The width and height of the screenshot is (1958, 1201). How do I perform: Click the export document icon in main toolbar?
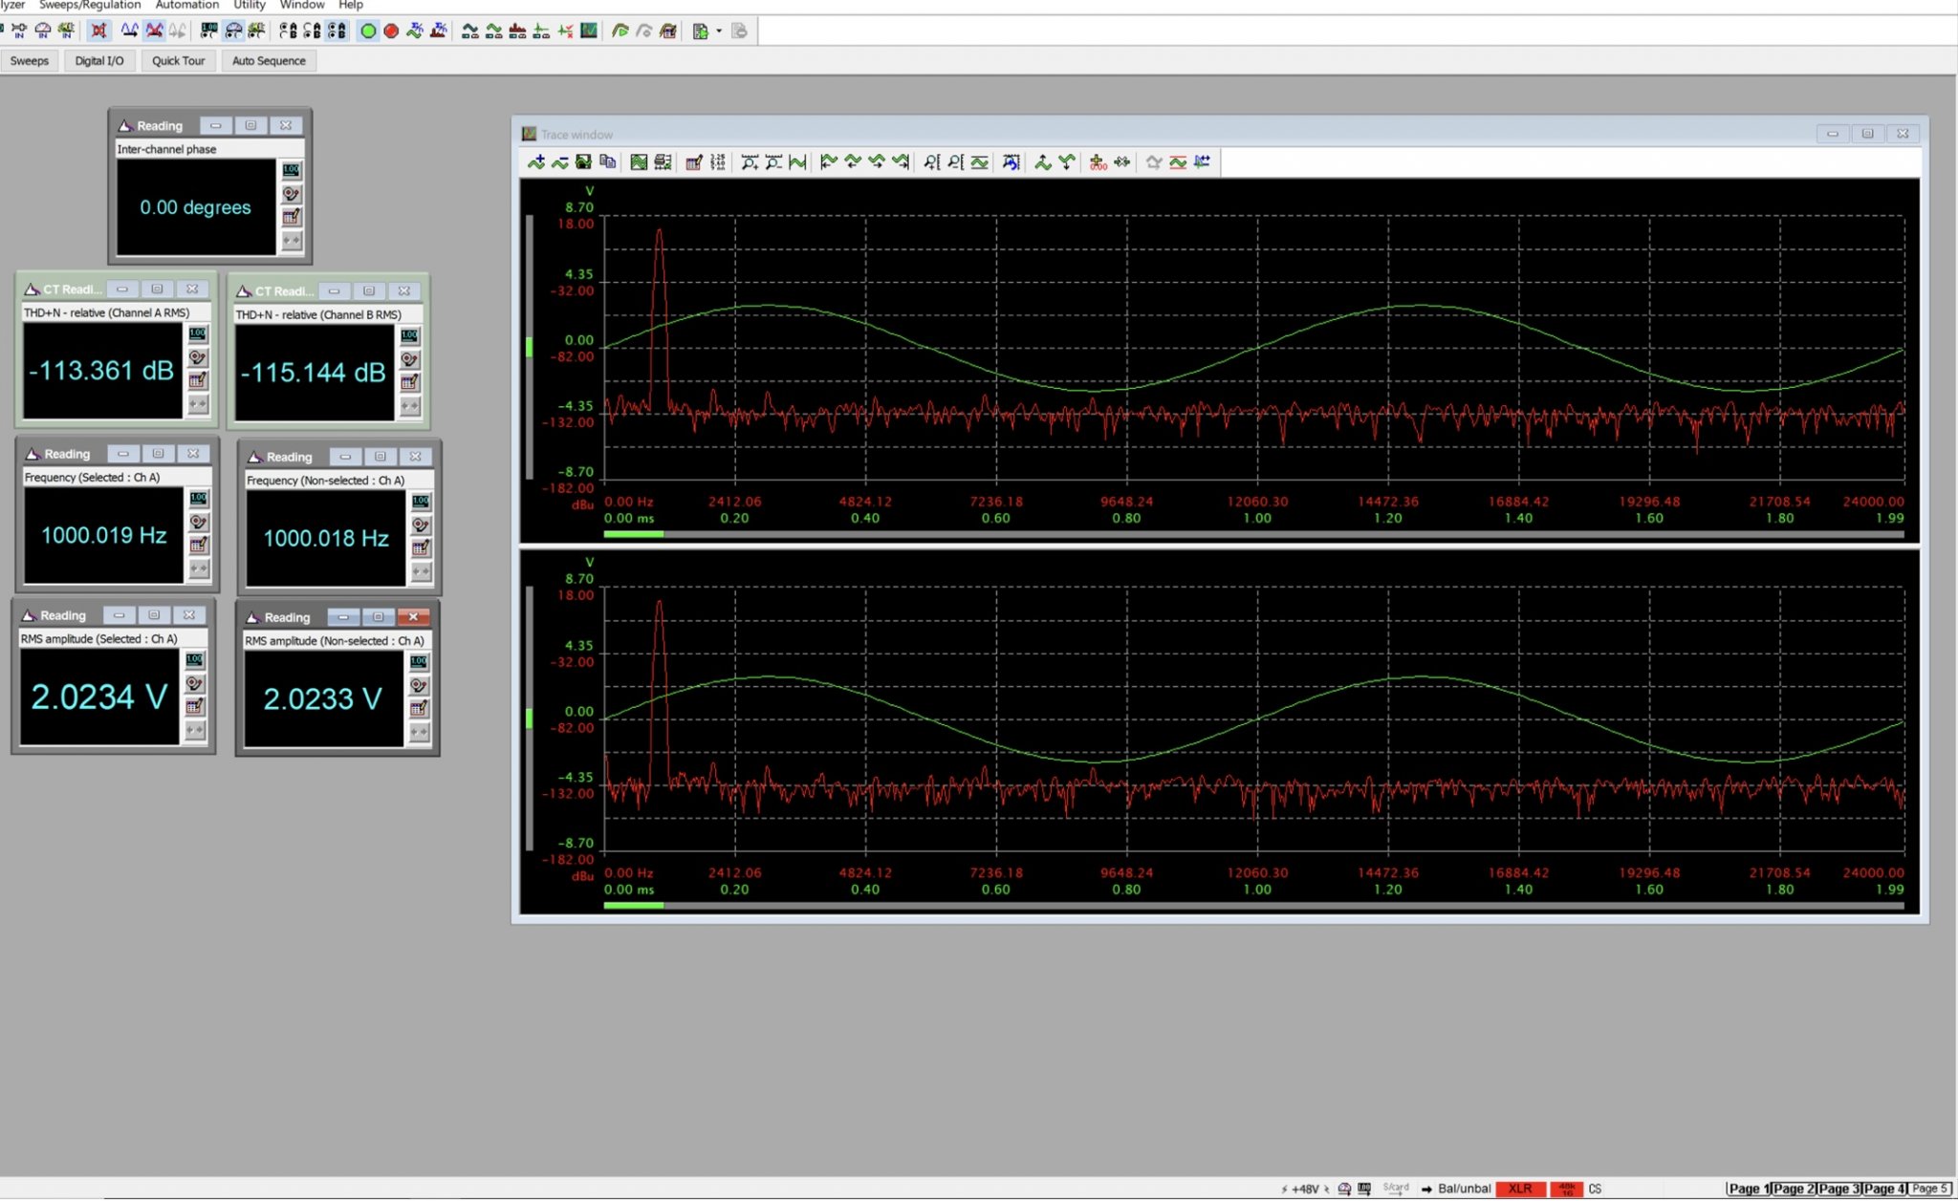click(x=701, y=31)
